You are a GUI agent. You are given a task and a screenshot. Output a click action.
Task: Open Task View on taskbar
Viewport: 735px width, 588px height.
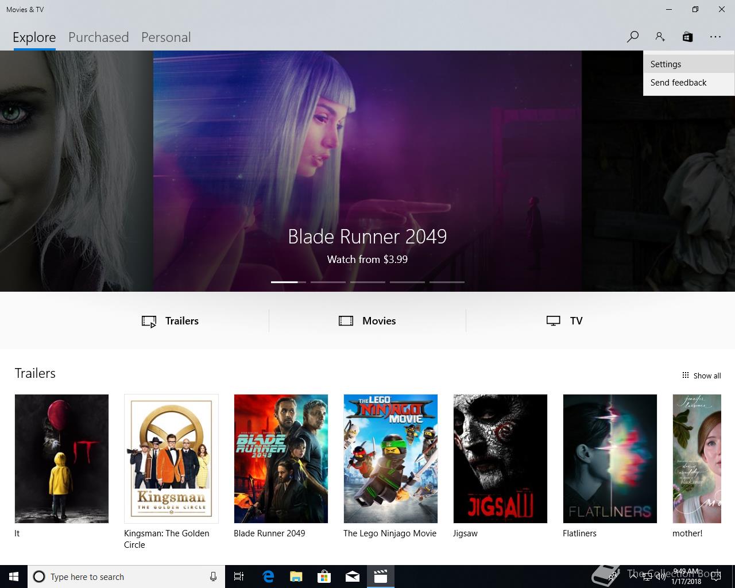click(x=239, y=577)
